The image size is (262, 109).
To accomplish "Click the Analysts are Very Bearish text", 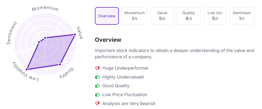I will click(129, 104).
